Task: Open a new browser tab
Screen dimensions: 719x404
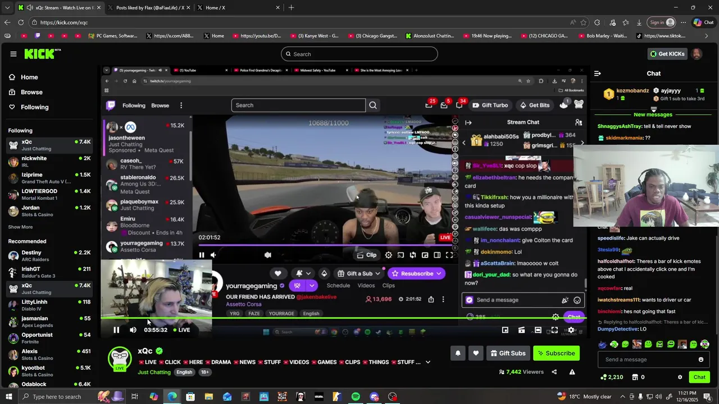Action: (291, 8)
